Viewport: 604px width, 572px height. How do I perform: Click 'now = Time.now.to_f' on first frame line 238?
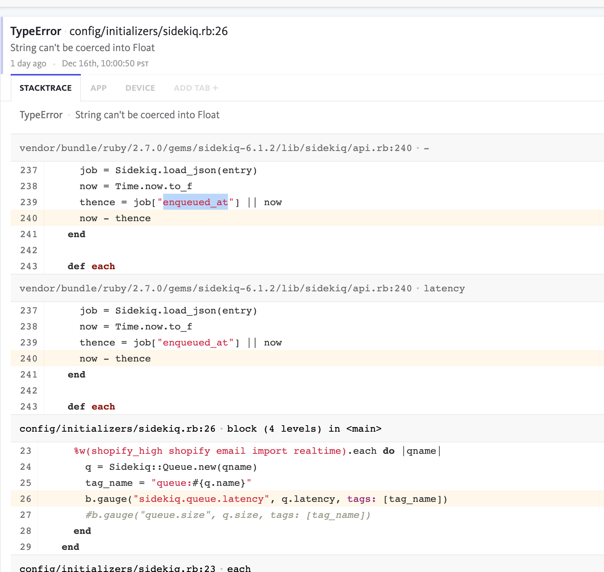tap(136, 186)
